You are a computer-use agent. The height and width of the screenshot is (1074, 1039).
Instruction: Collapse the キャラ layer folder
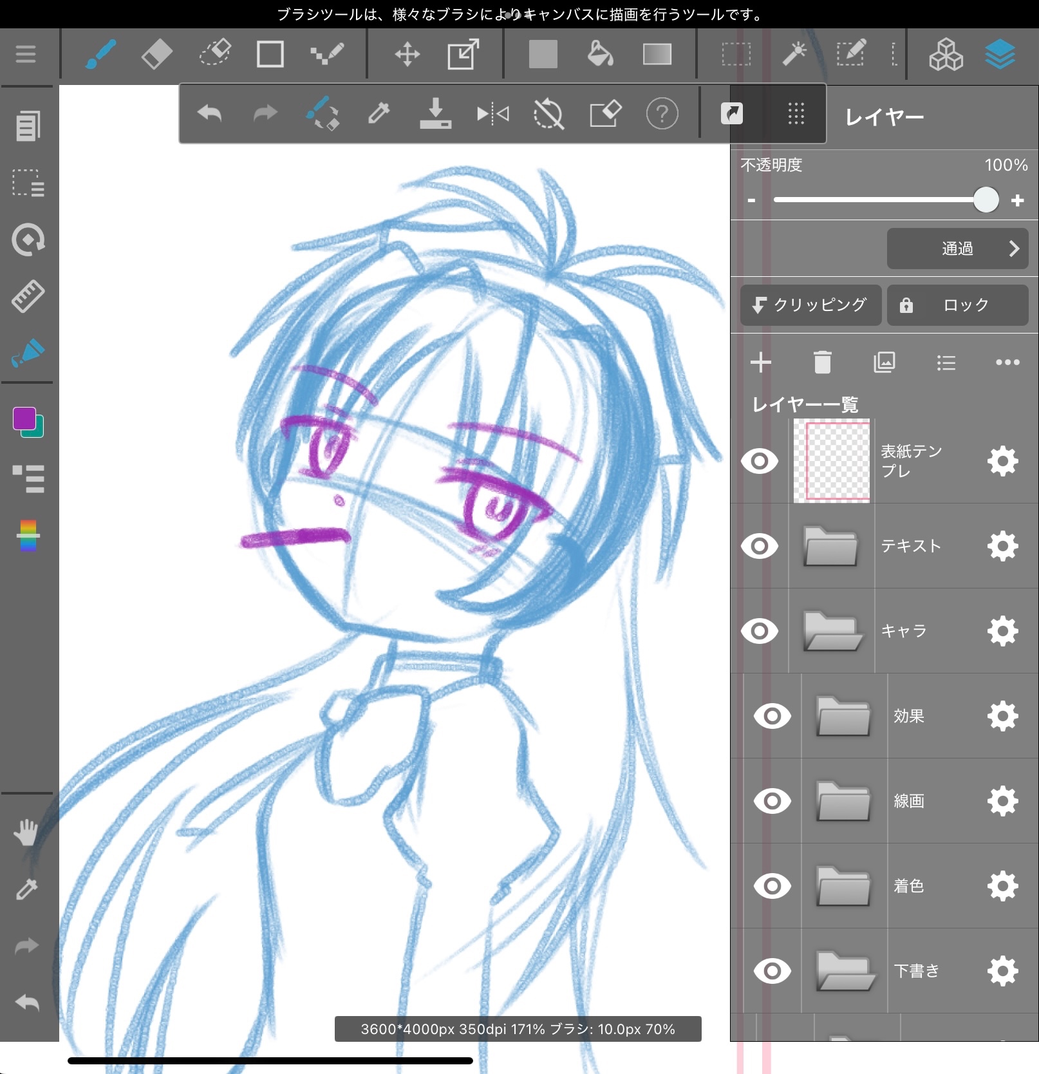coord(832,631)
